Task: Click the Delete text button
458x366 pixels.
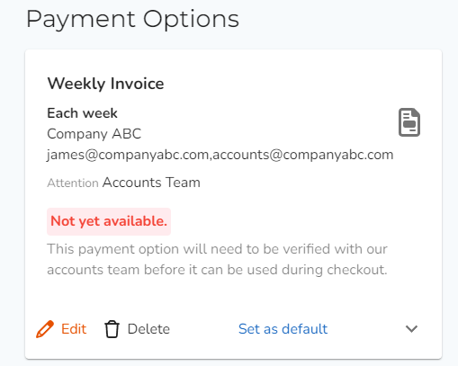Action: (148, 329)
